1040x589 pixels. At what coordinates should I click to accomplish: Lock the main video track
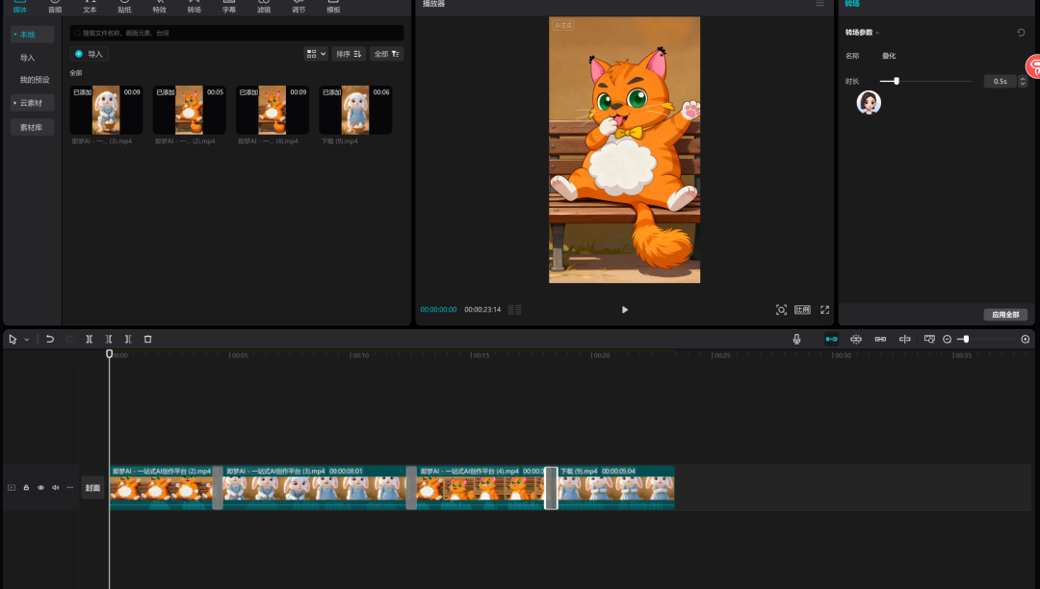(26, 488)
